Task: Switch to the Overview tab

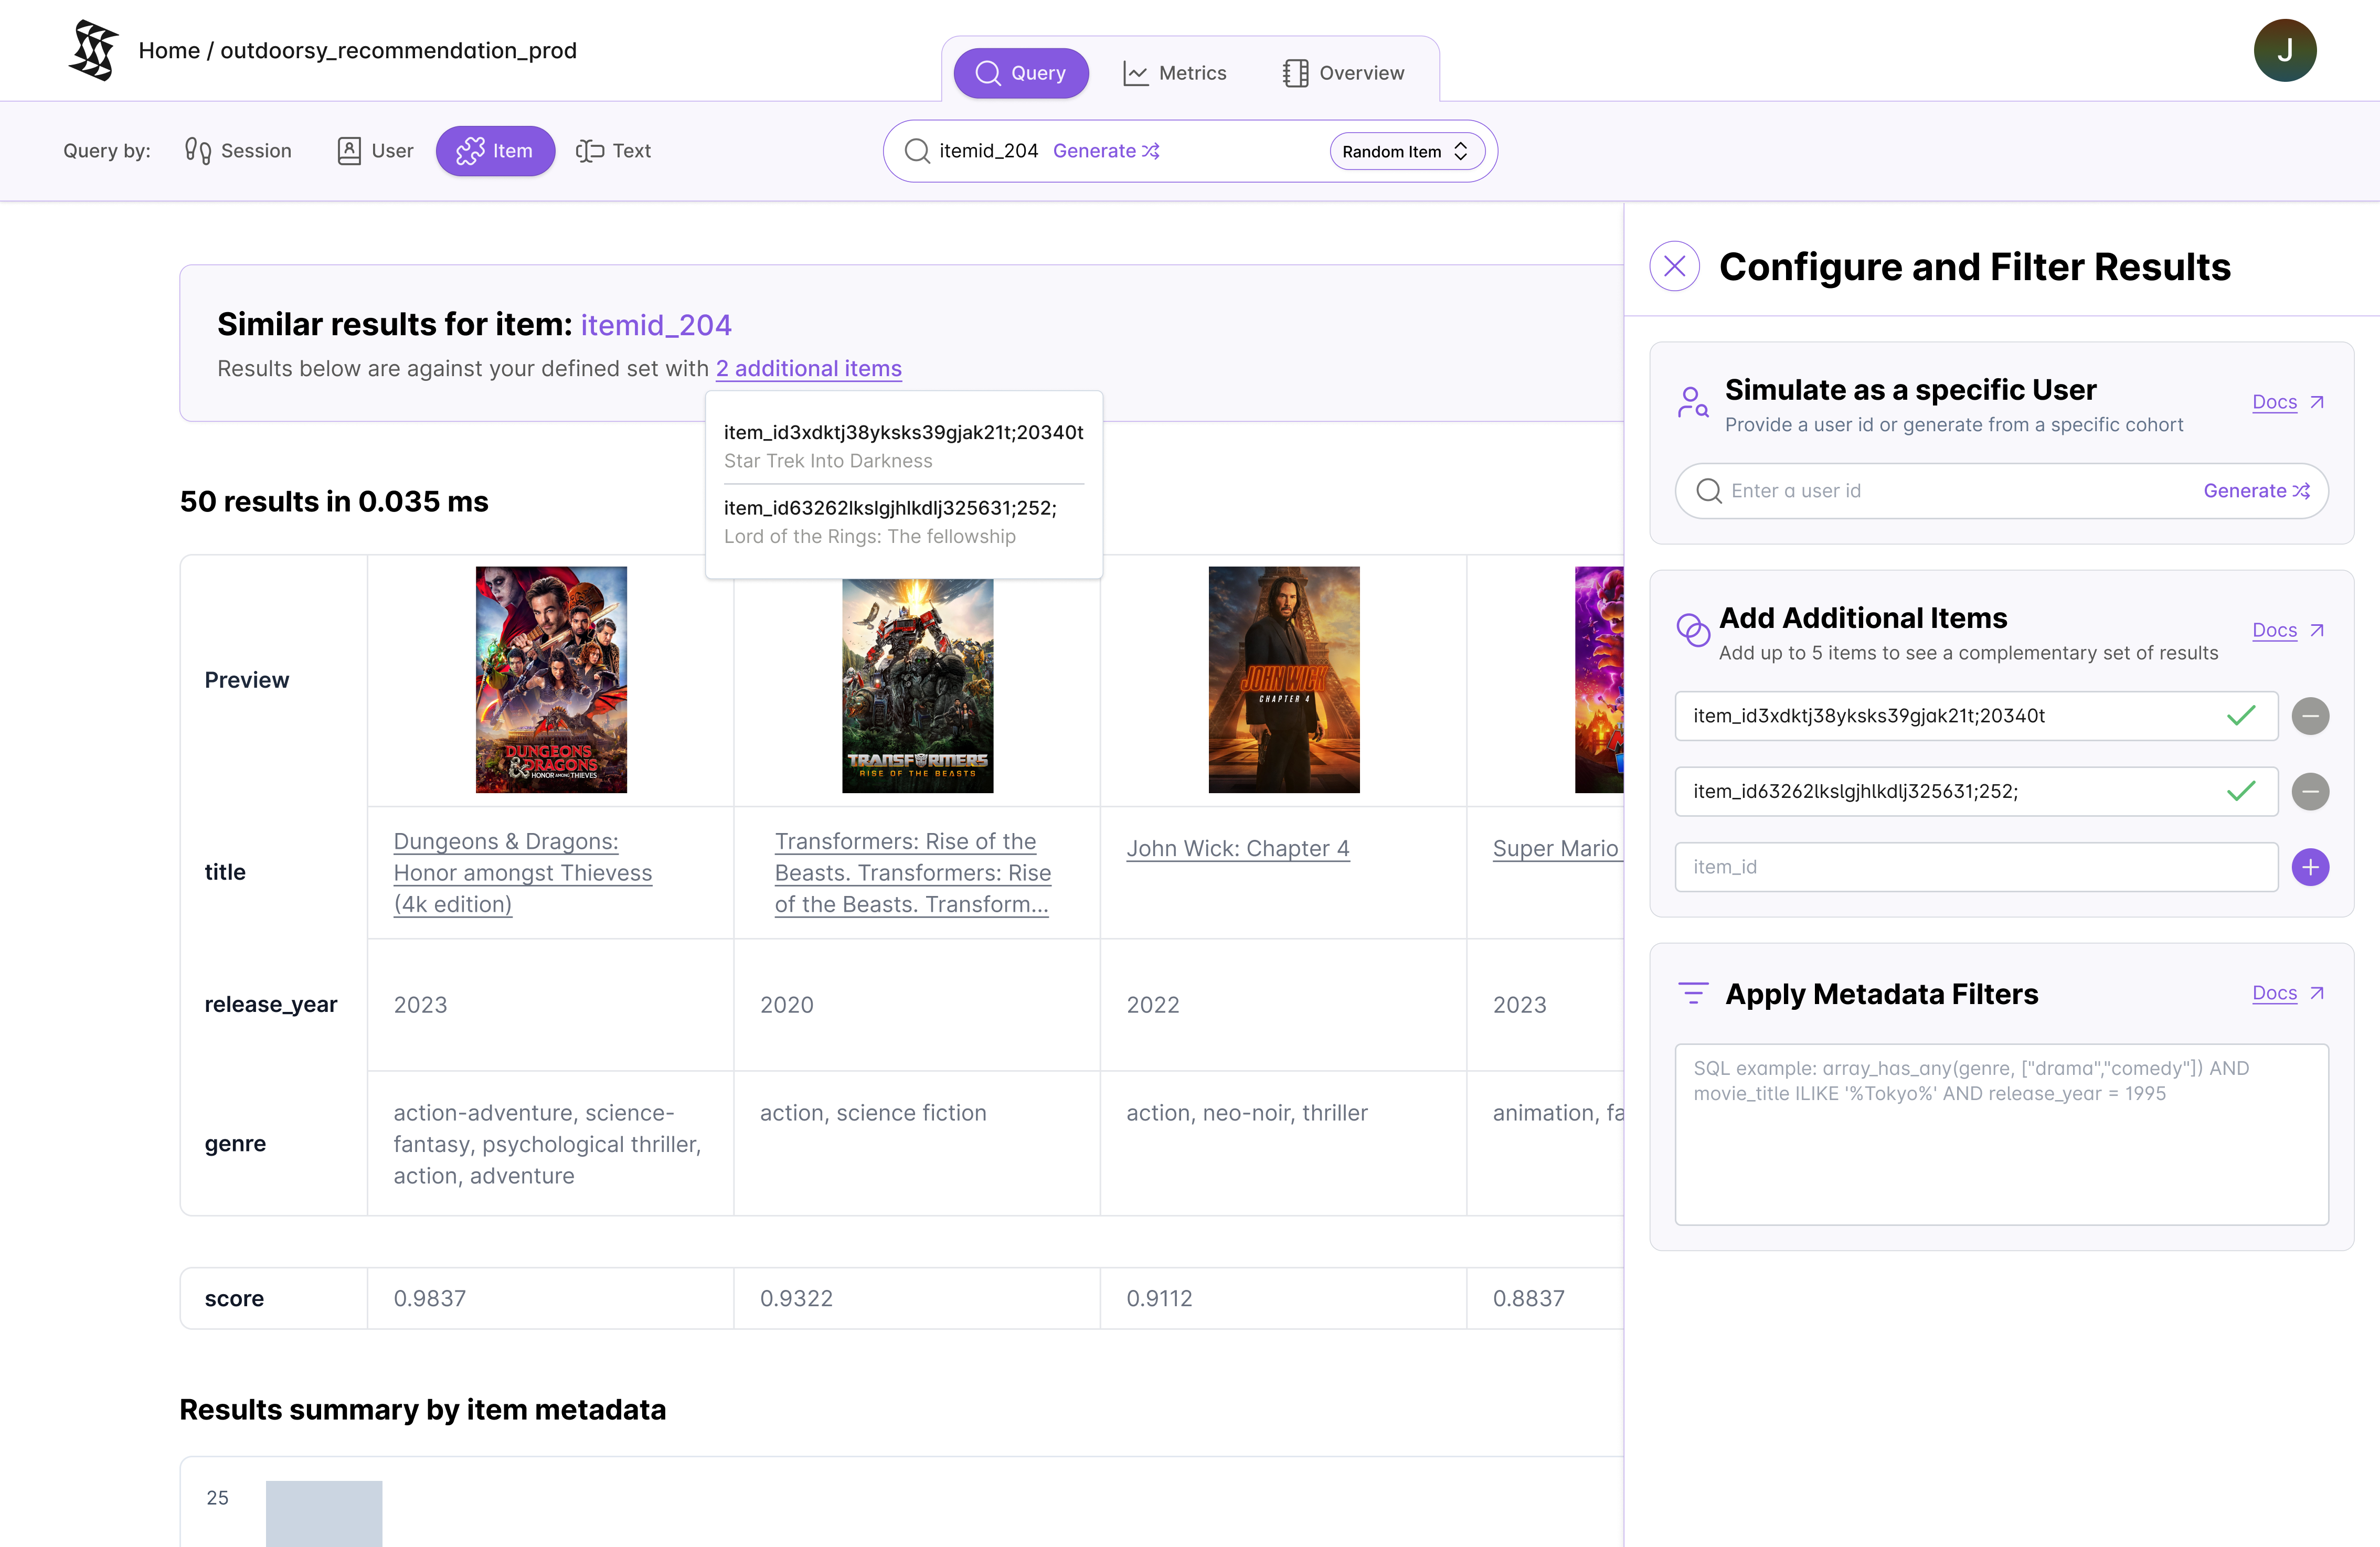Action: pyautogui.click(x=1343, y=73)
